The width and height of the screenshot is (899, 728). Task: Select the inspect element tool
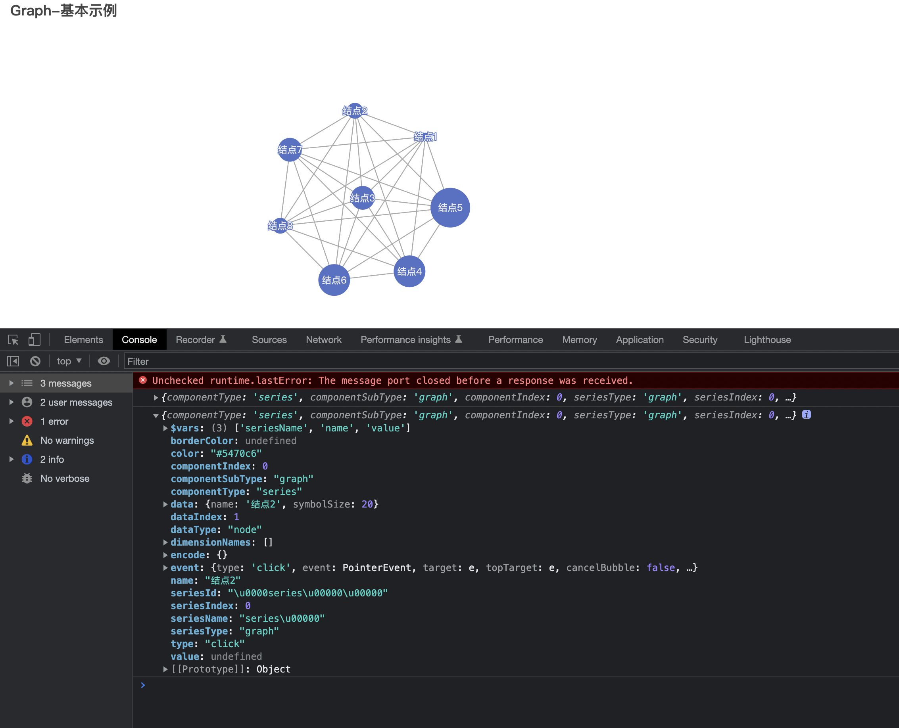pos(12,340)
